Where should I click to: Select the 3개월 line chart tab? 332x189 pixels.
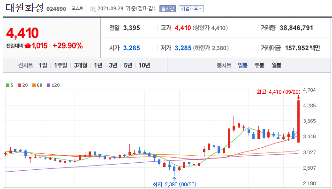(x=81, y=65)
